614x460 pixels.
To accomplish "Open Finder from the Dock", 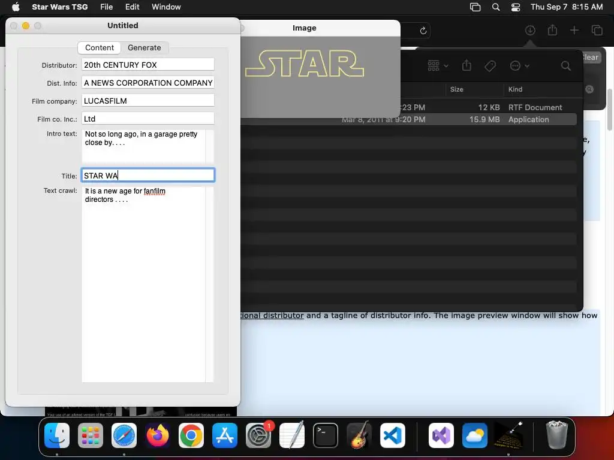I will [x=57, y=435].
